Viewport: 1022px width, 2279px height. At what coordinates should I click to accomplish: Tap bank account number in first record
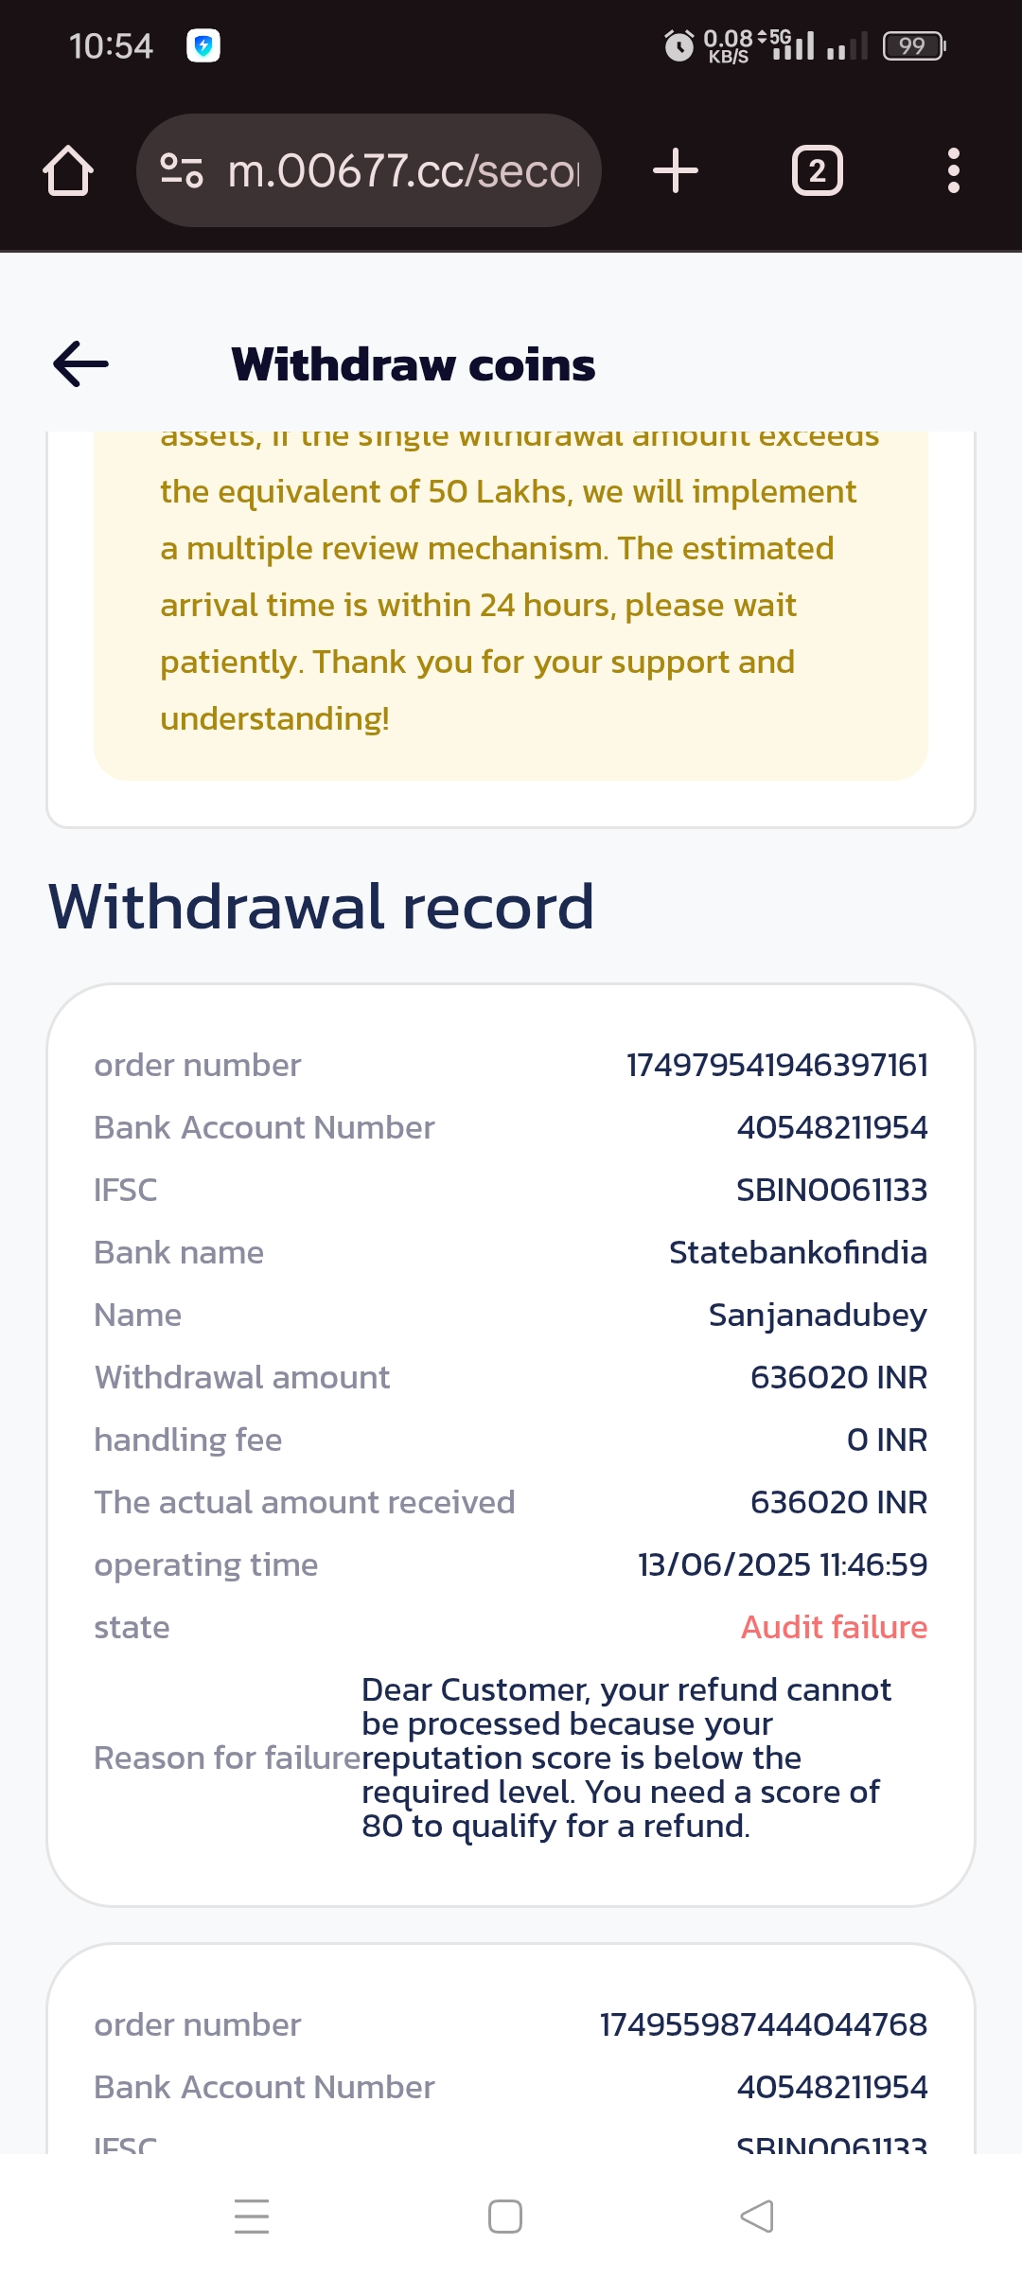832,1128
